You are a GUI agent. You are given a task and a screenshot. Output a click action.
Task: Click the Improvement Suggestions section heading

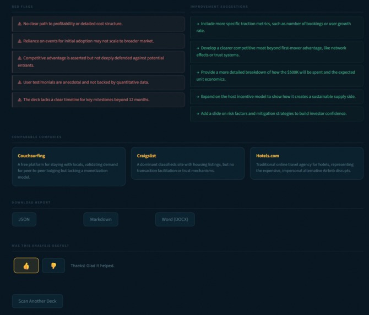click(219, 7)
